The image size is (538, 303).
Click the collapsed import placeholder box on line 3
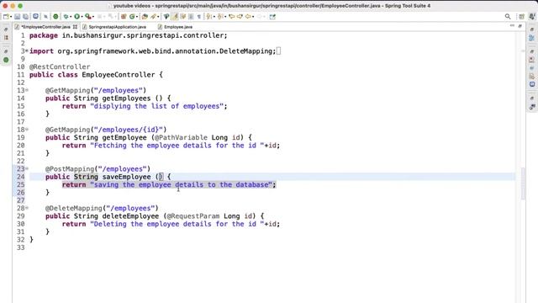pyautogui.click(x=278, y=50)
